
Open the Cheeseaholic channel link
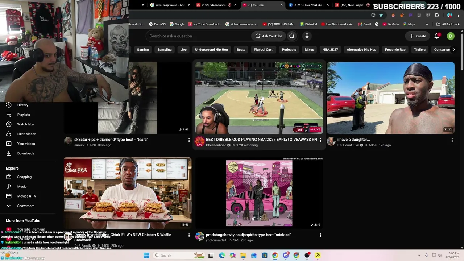pos(216,145)
